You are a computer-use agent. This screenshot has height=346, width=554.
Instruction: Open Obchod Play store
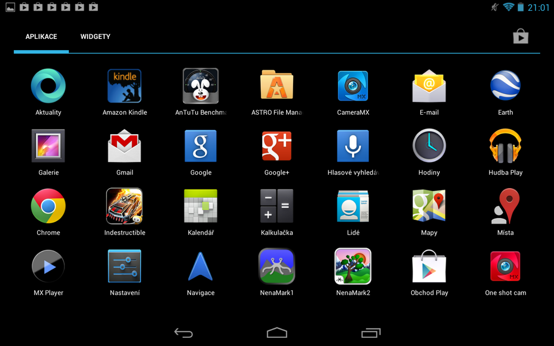[x=429, y=266]
